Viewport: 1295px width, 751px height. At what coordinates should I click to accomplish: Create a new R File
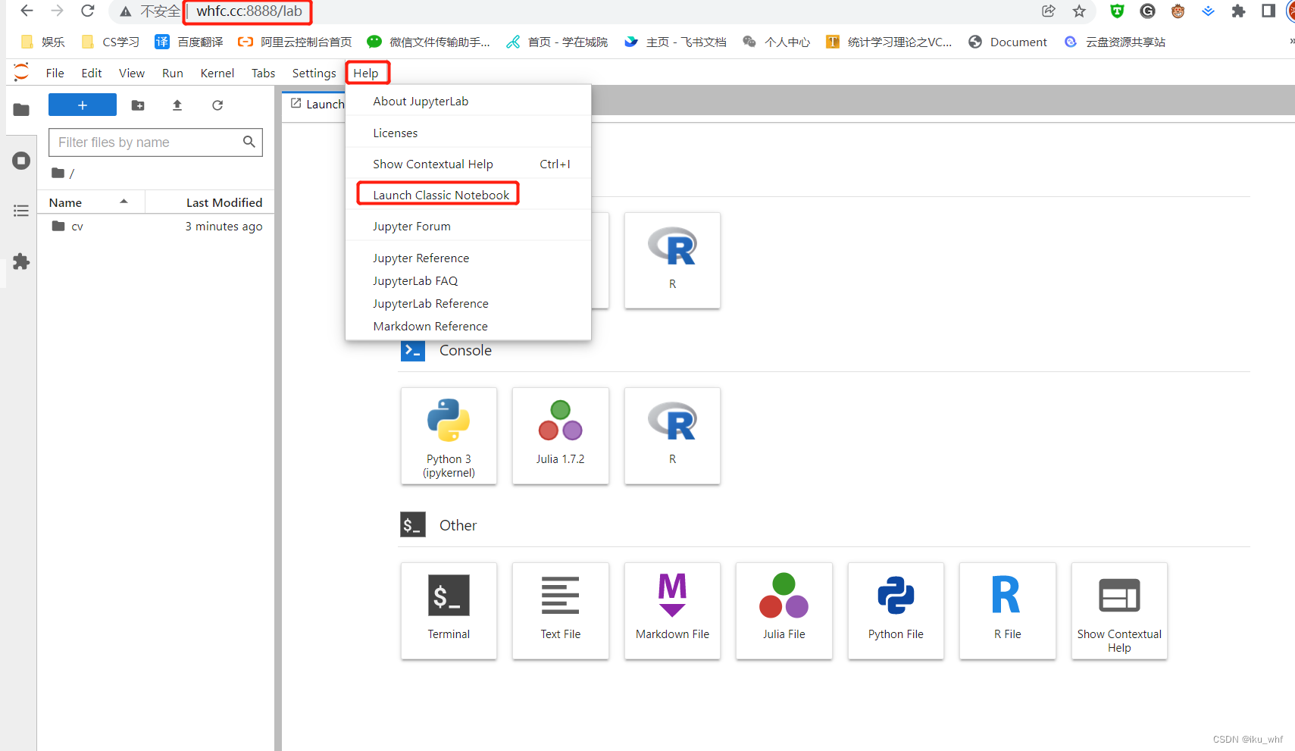click(1007, 611)
